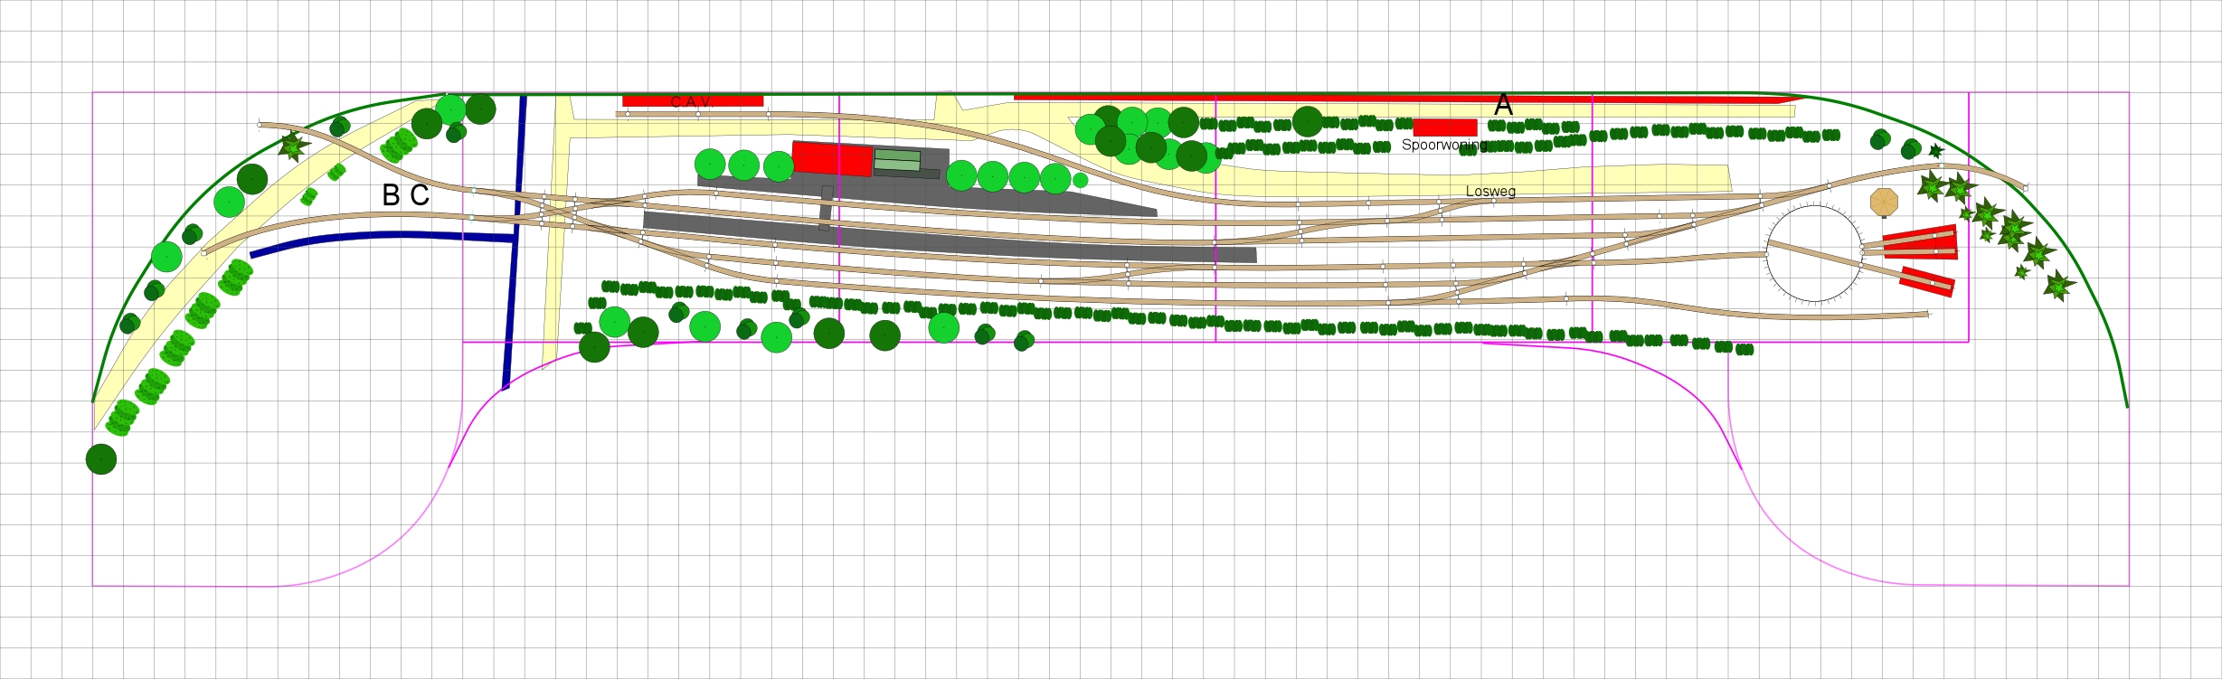Select the beige octagonal building near turntable
Image resolution: width=2222 pixels, height=679 pixels.
pos(1884,203)
